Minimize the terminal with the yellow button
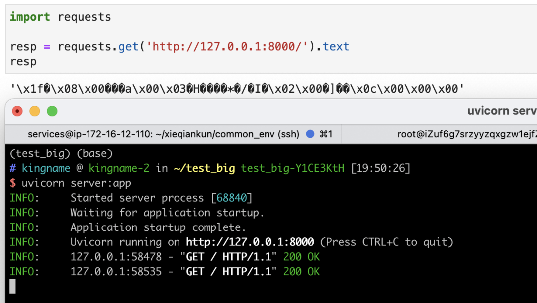This screenshot has height=303, width=537. [x=35, y=111]
